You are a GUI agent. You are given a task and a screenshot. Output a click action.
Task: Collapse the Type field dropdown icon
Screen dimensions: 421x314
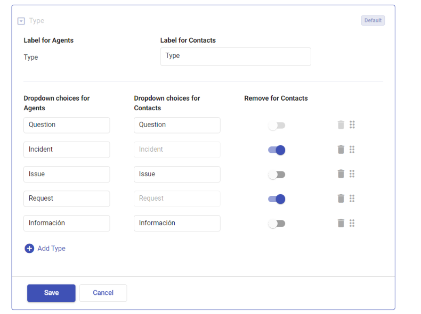(21, 21)
